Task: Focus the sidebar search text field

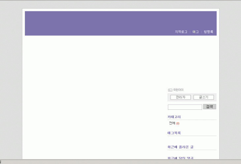Action: (185, 107)
